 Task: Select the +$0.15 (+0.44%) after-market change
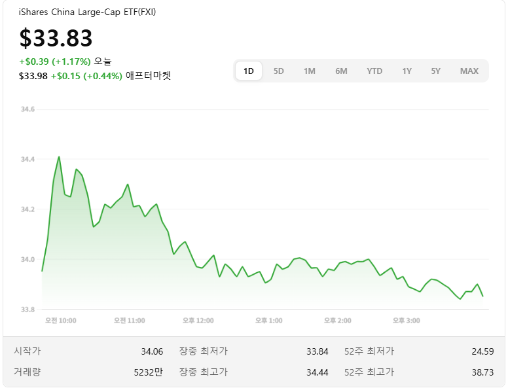[86, 76]
